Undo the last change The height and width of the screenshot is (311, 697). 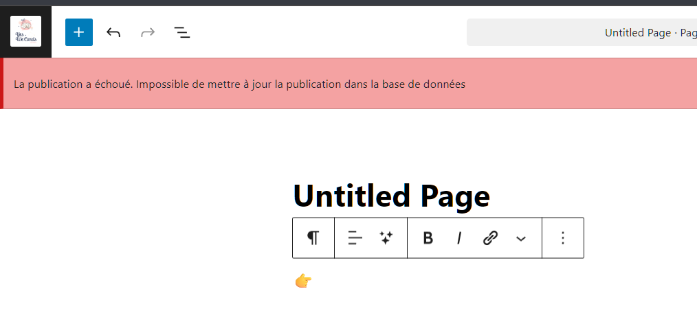click(x=113, y=32)
